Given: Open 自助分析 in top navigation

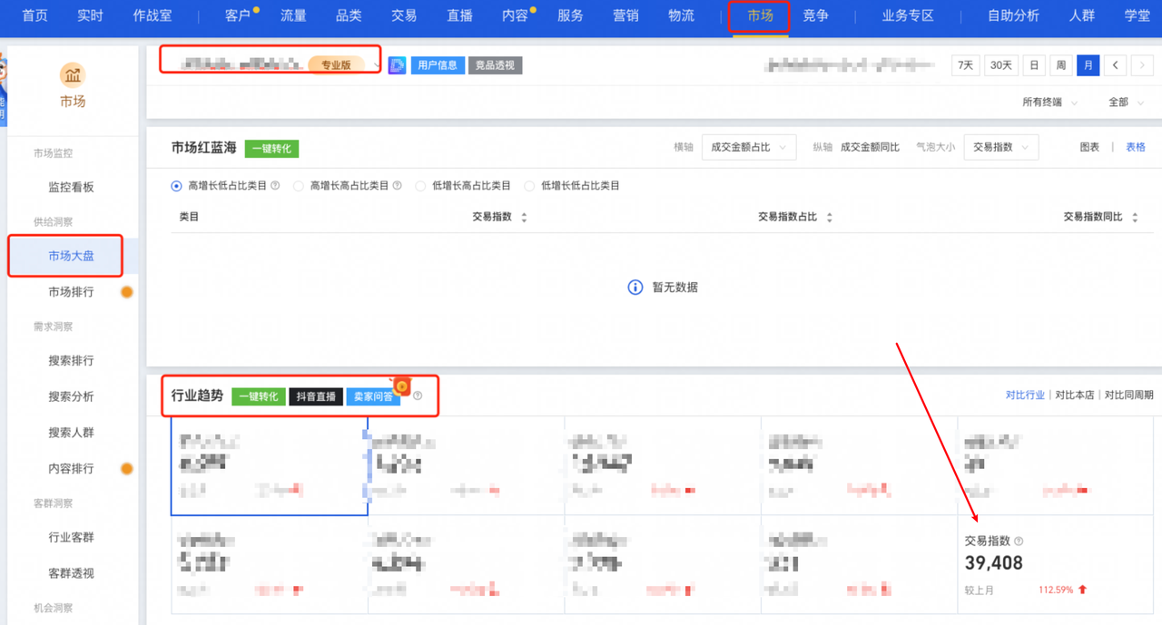Looking at the screenshot, I should [x=1013, y=16].
